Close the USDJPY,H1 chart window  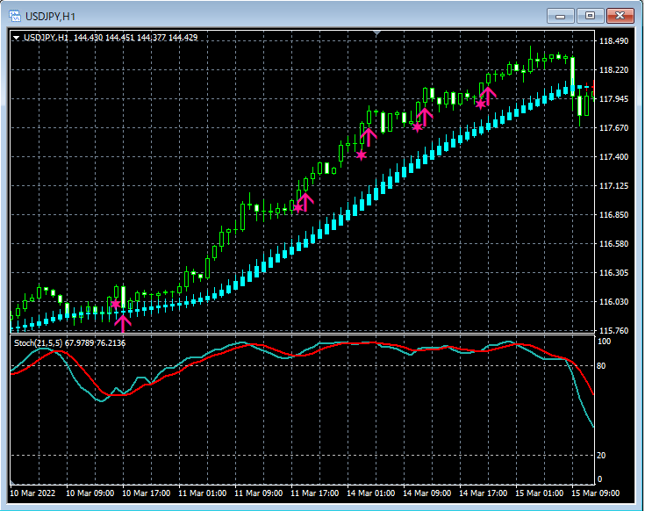(x=620, y=16)
